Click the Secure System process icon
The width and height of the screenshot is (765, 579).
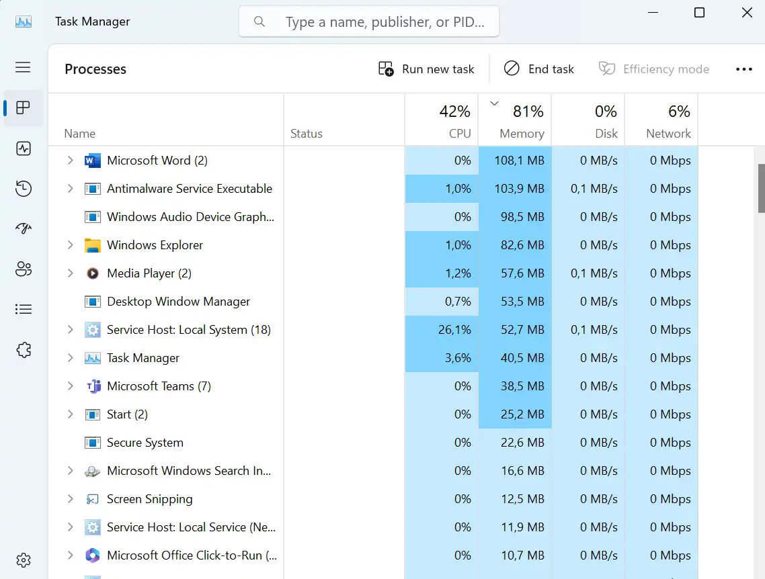click(x=93, y=443)
